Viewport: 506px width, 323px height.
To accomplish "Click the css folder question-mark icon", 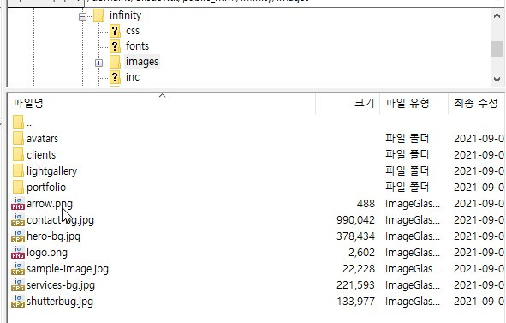I will (115, 31).
